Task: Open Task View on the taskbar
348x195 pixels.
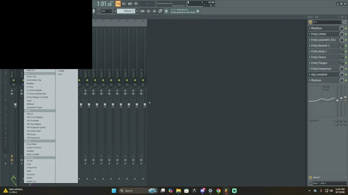Action: click(163, 191)
